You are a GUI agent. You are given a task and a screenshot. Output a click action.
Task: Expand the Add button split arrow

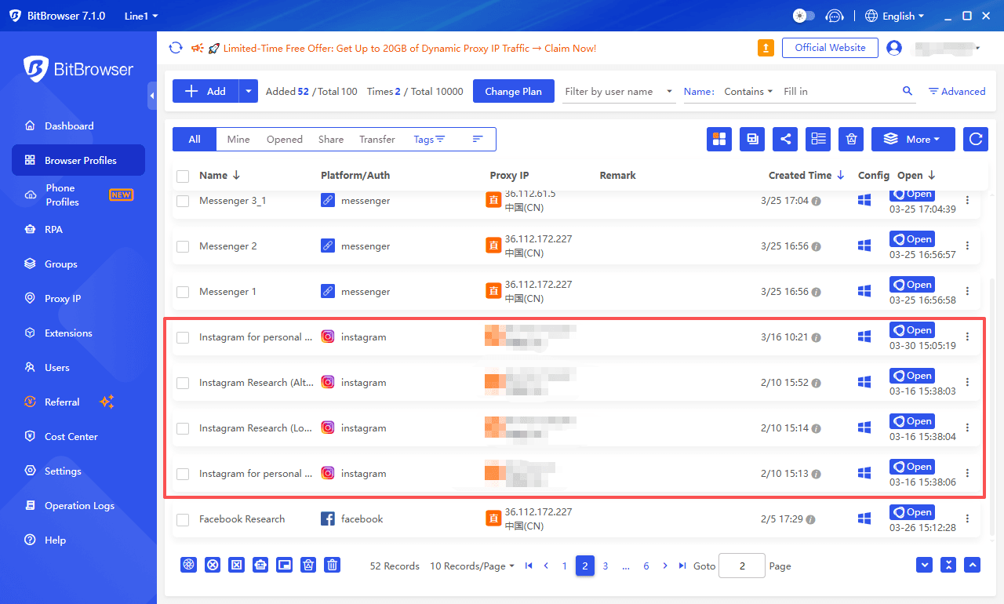pos(248,90)
